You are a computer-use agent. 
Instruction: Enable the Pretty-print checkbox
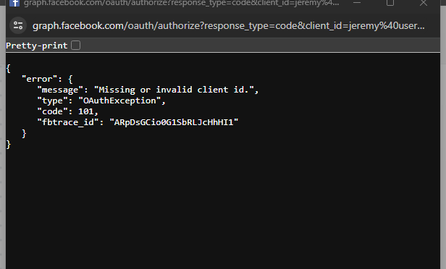coord(75,46)
